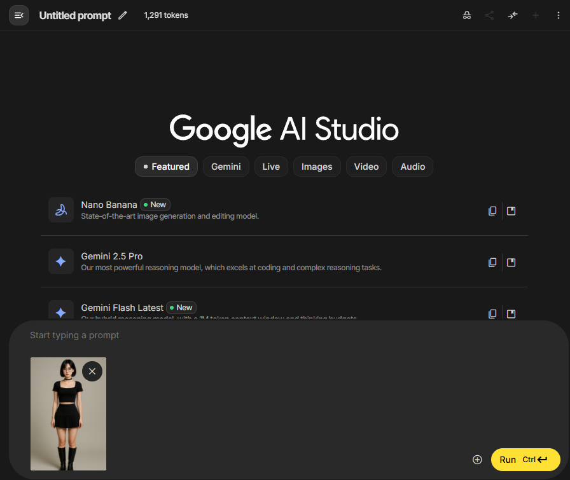Open the Live models tab

coord(271,167)
